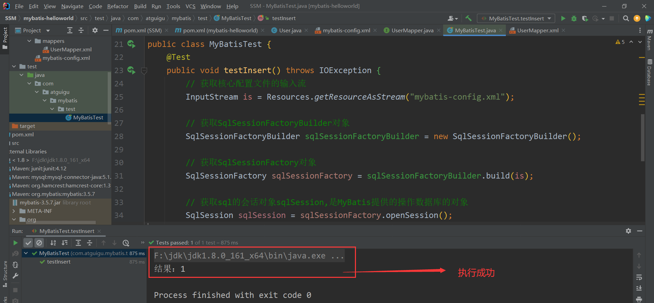Open test history clock icon
Image resolution: width=654 pixels, height=303 pixels.
coord(126,243)
